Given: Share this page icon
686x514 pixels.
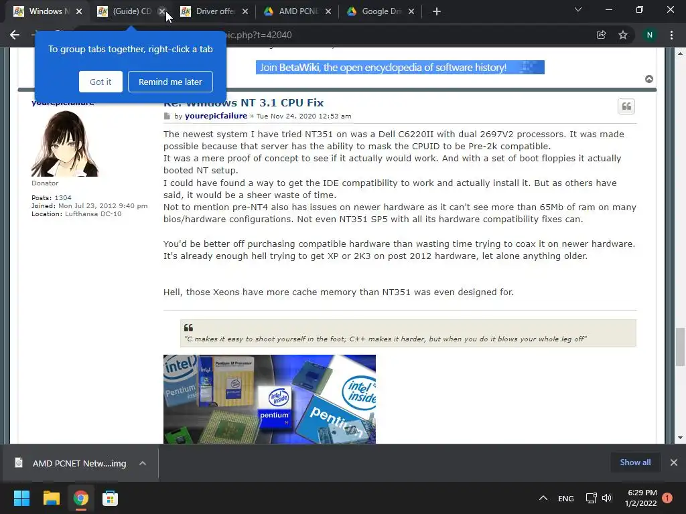Looking at the screenshot, I should pyautogui.click(x=602, y=35).
